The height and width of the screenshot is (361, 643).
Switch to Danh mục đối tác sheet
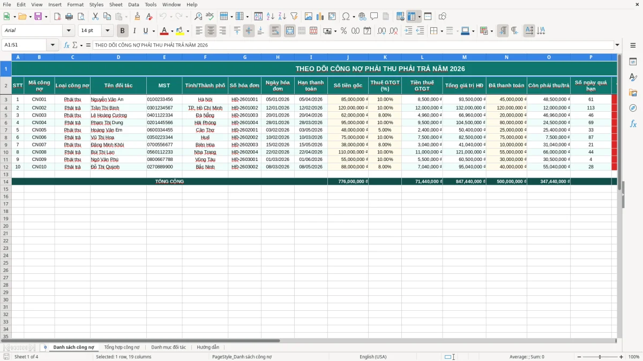[168, 348]
